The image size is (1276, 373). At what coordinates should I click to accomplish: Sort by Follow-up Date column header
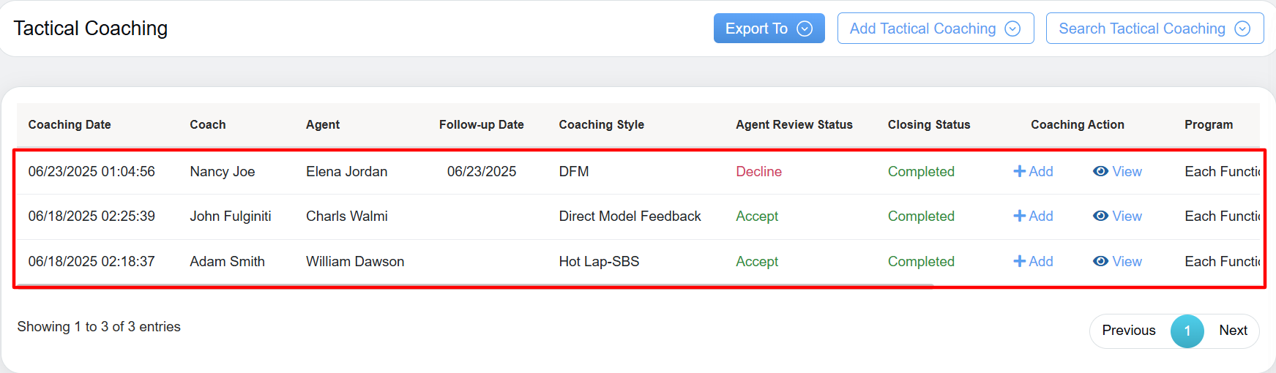pos(481,125)
